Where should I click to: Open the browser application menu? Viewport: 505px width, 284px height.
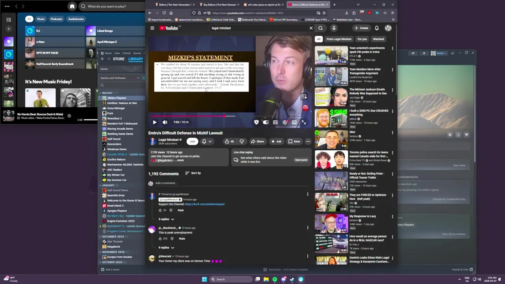pyautogui.click(x=392, y=13)
